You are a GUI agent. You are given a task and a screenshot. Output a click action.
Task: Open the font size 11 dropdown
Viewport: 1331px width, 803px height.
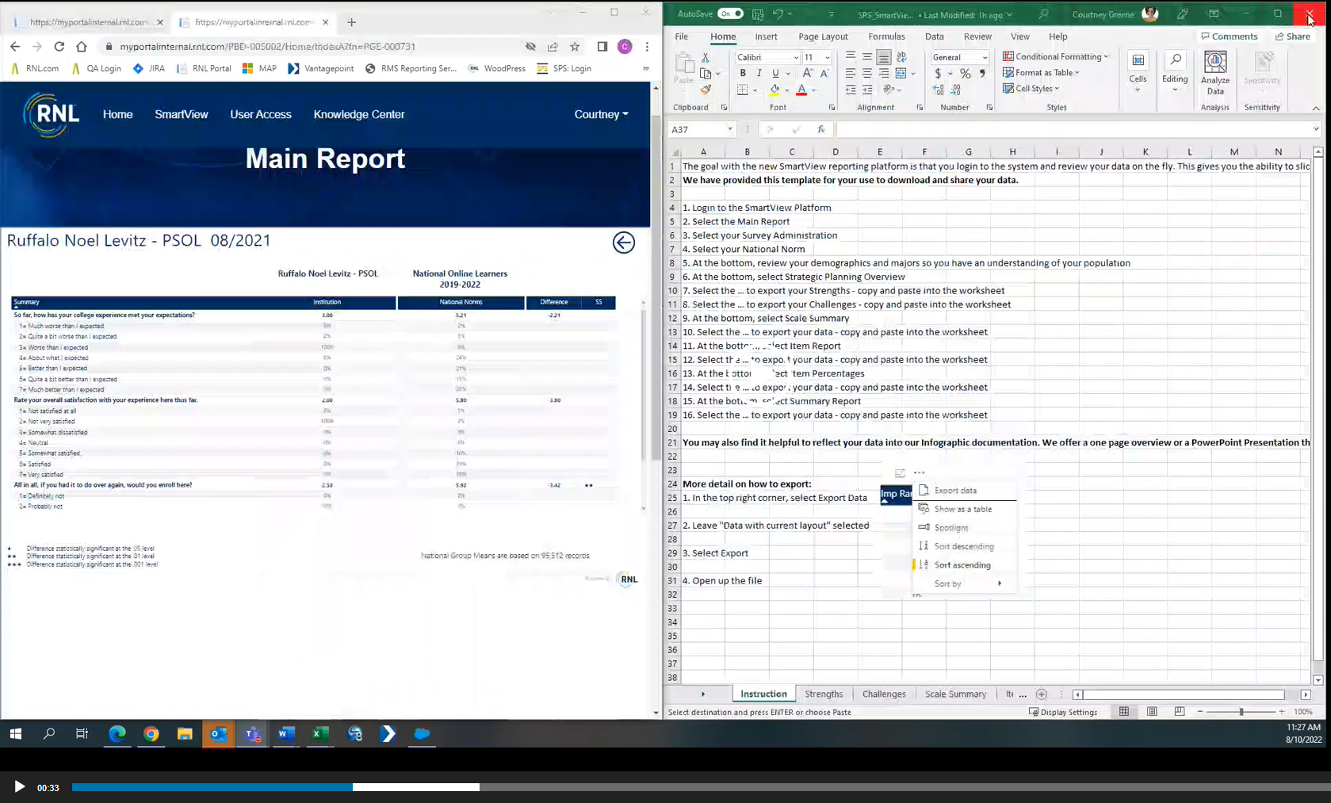tap(827, 57)
